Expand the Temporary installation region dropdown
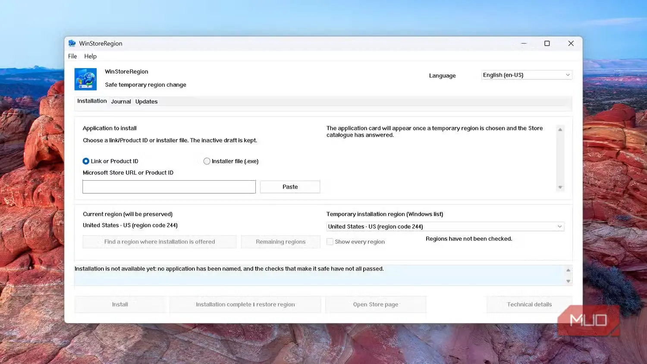Screen dimensions: 647x364 coord(445,226)
